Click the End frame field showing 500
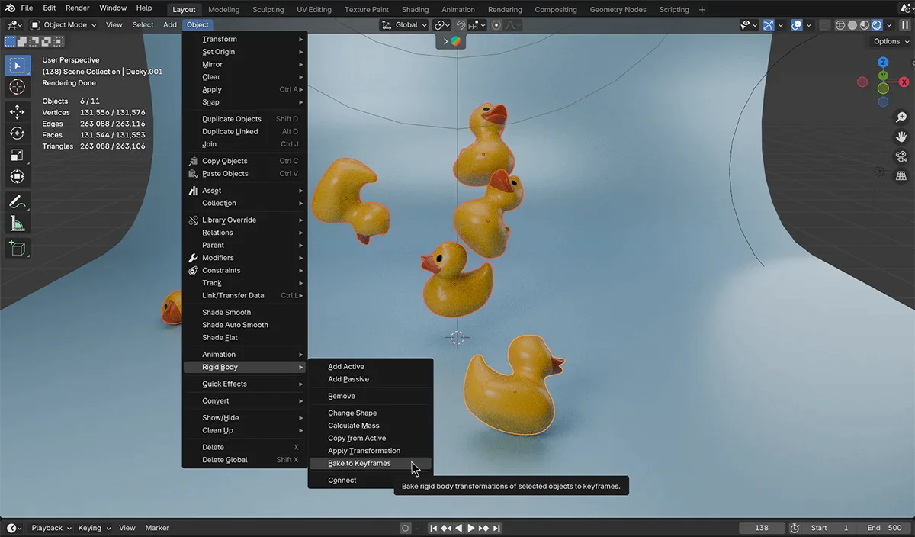Image resolution: width=915 pixels, height=537 pixels. (884, 528)
